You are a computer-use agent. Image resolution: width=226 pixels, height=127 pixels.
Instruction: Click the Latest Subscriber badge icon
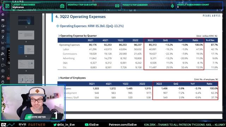(7, 6)
